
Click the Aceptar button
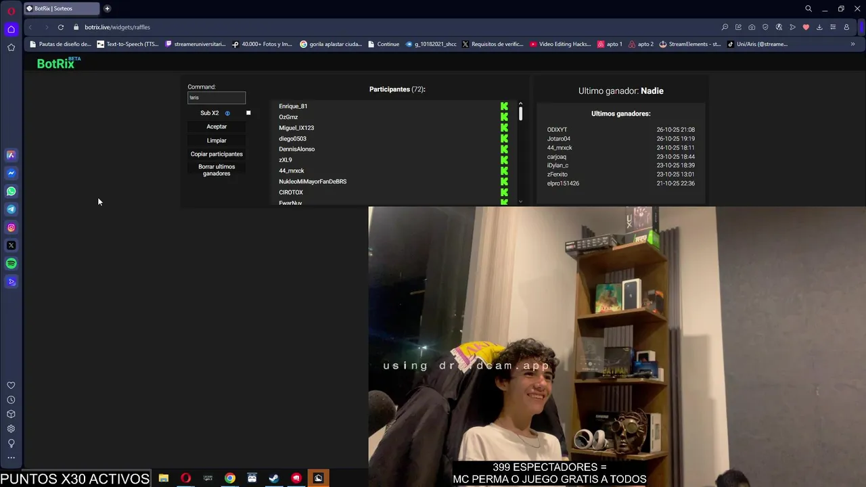coord(216,126)
